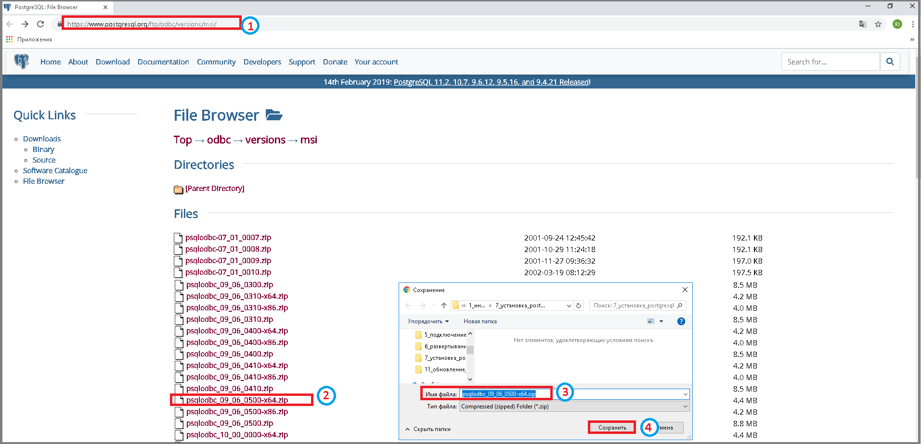The height and width of the screenshot is (444, 921).
Task: Download psqlodbc_09_06_0410-x64.zip
Action: 237,366
